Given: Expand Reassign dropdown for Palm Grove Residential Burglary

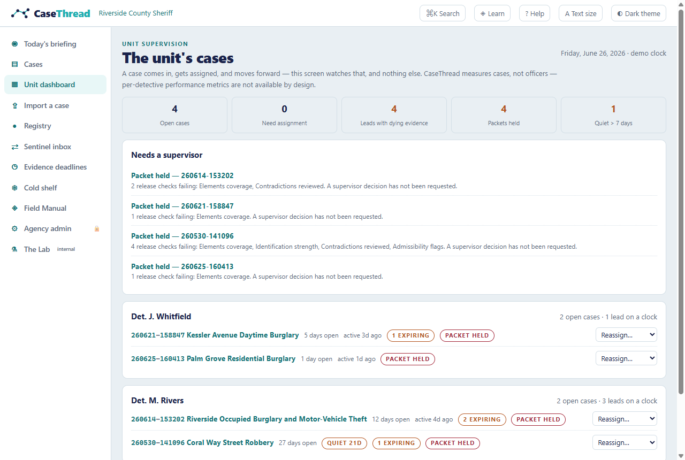Looking at the screenshot, I should [x=626, y=358].
